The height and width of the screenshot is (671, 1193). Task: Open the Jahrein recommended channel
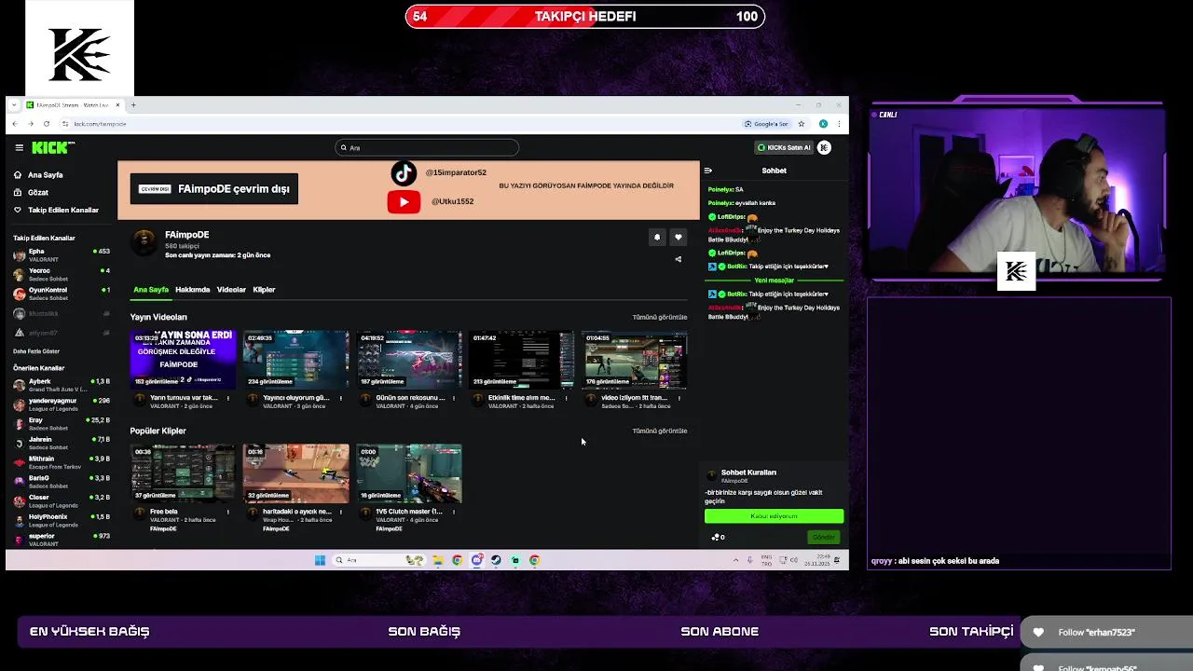coord(62,443)
